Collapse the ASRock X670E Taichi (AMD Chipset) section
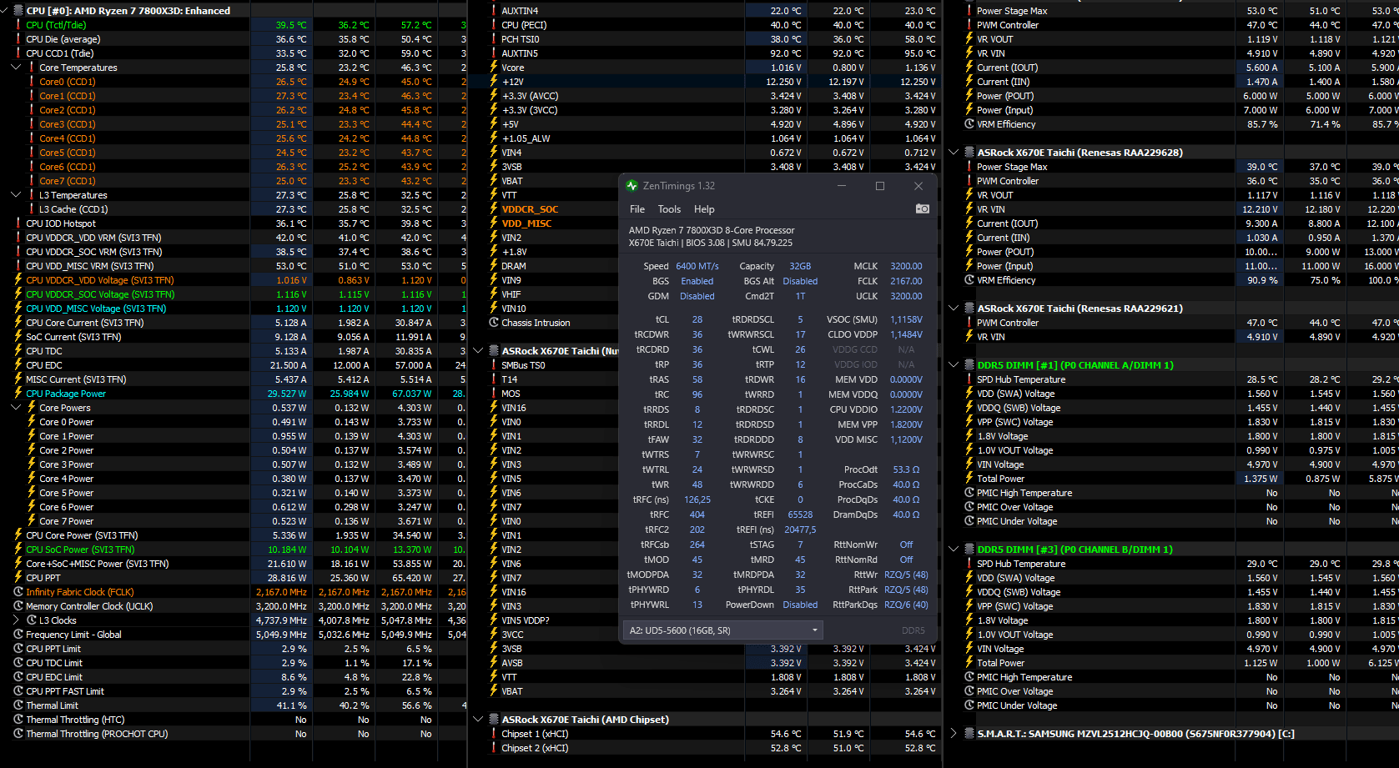This screenshot has width=1399, height=768. coord(478,720)
